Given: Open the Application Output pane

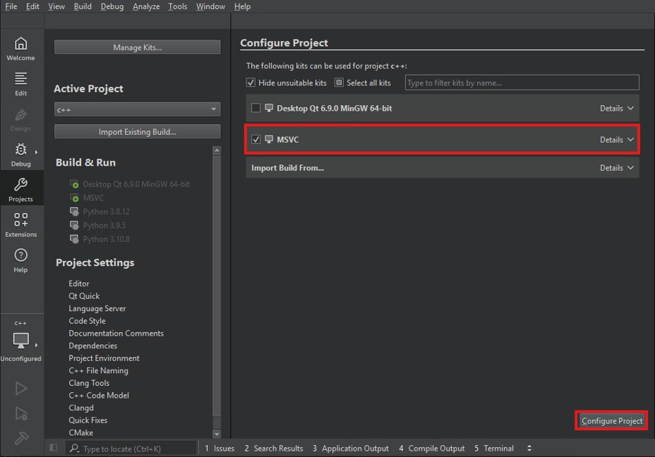Looking at the screenshot, I should coord(351,449).
